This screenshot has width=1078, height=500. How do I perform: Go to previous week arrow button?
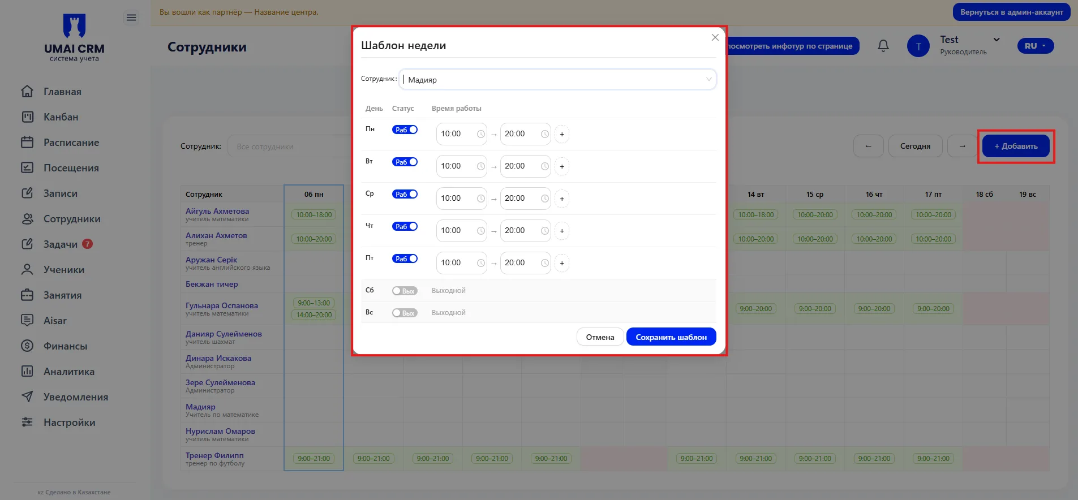pyautogui.click(x=868, y=146)
